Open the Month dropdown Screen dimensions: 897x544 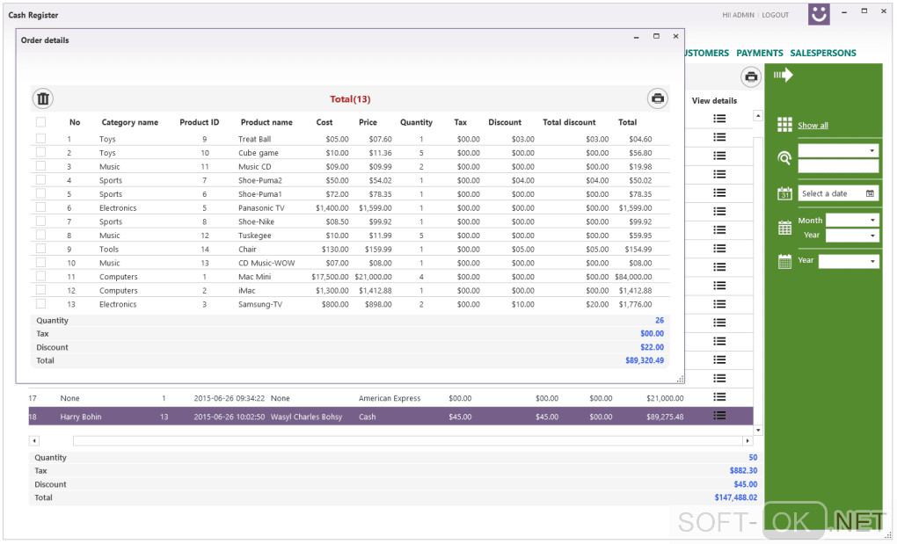point(852,220)
